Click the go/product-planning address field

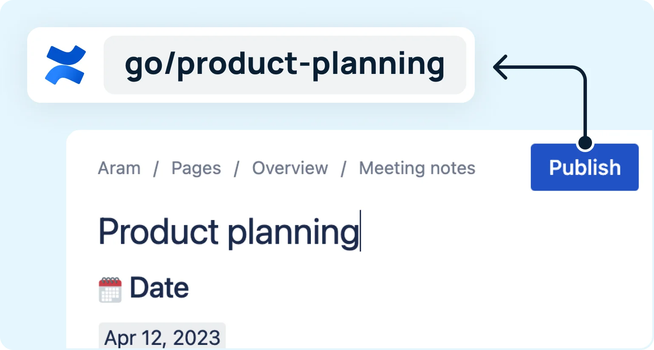(285, 65)
